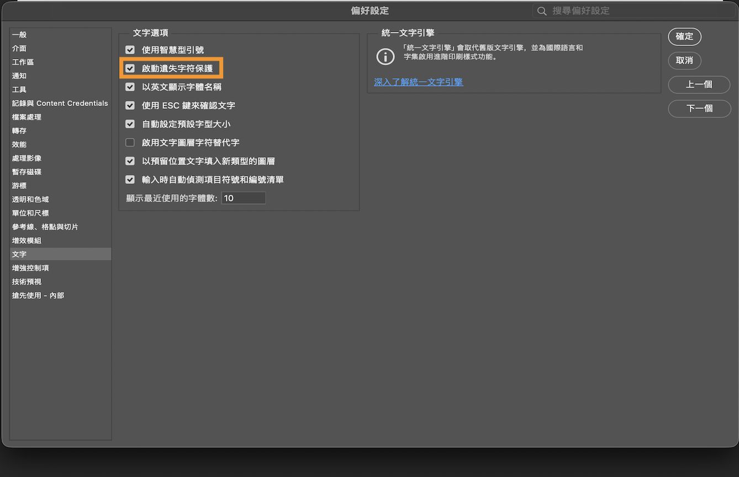Disable 使用智慧型引號 option

(x=130, y=49)
